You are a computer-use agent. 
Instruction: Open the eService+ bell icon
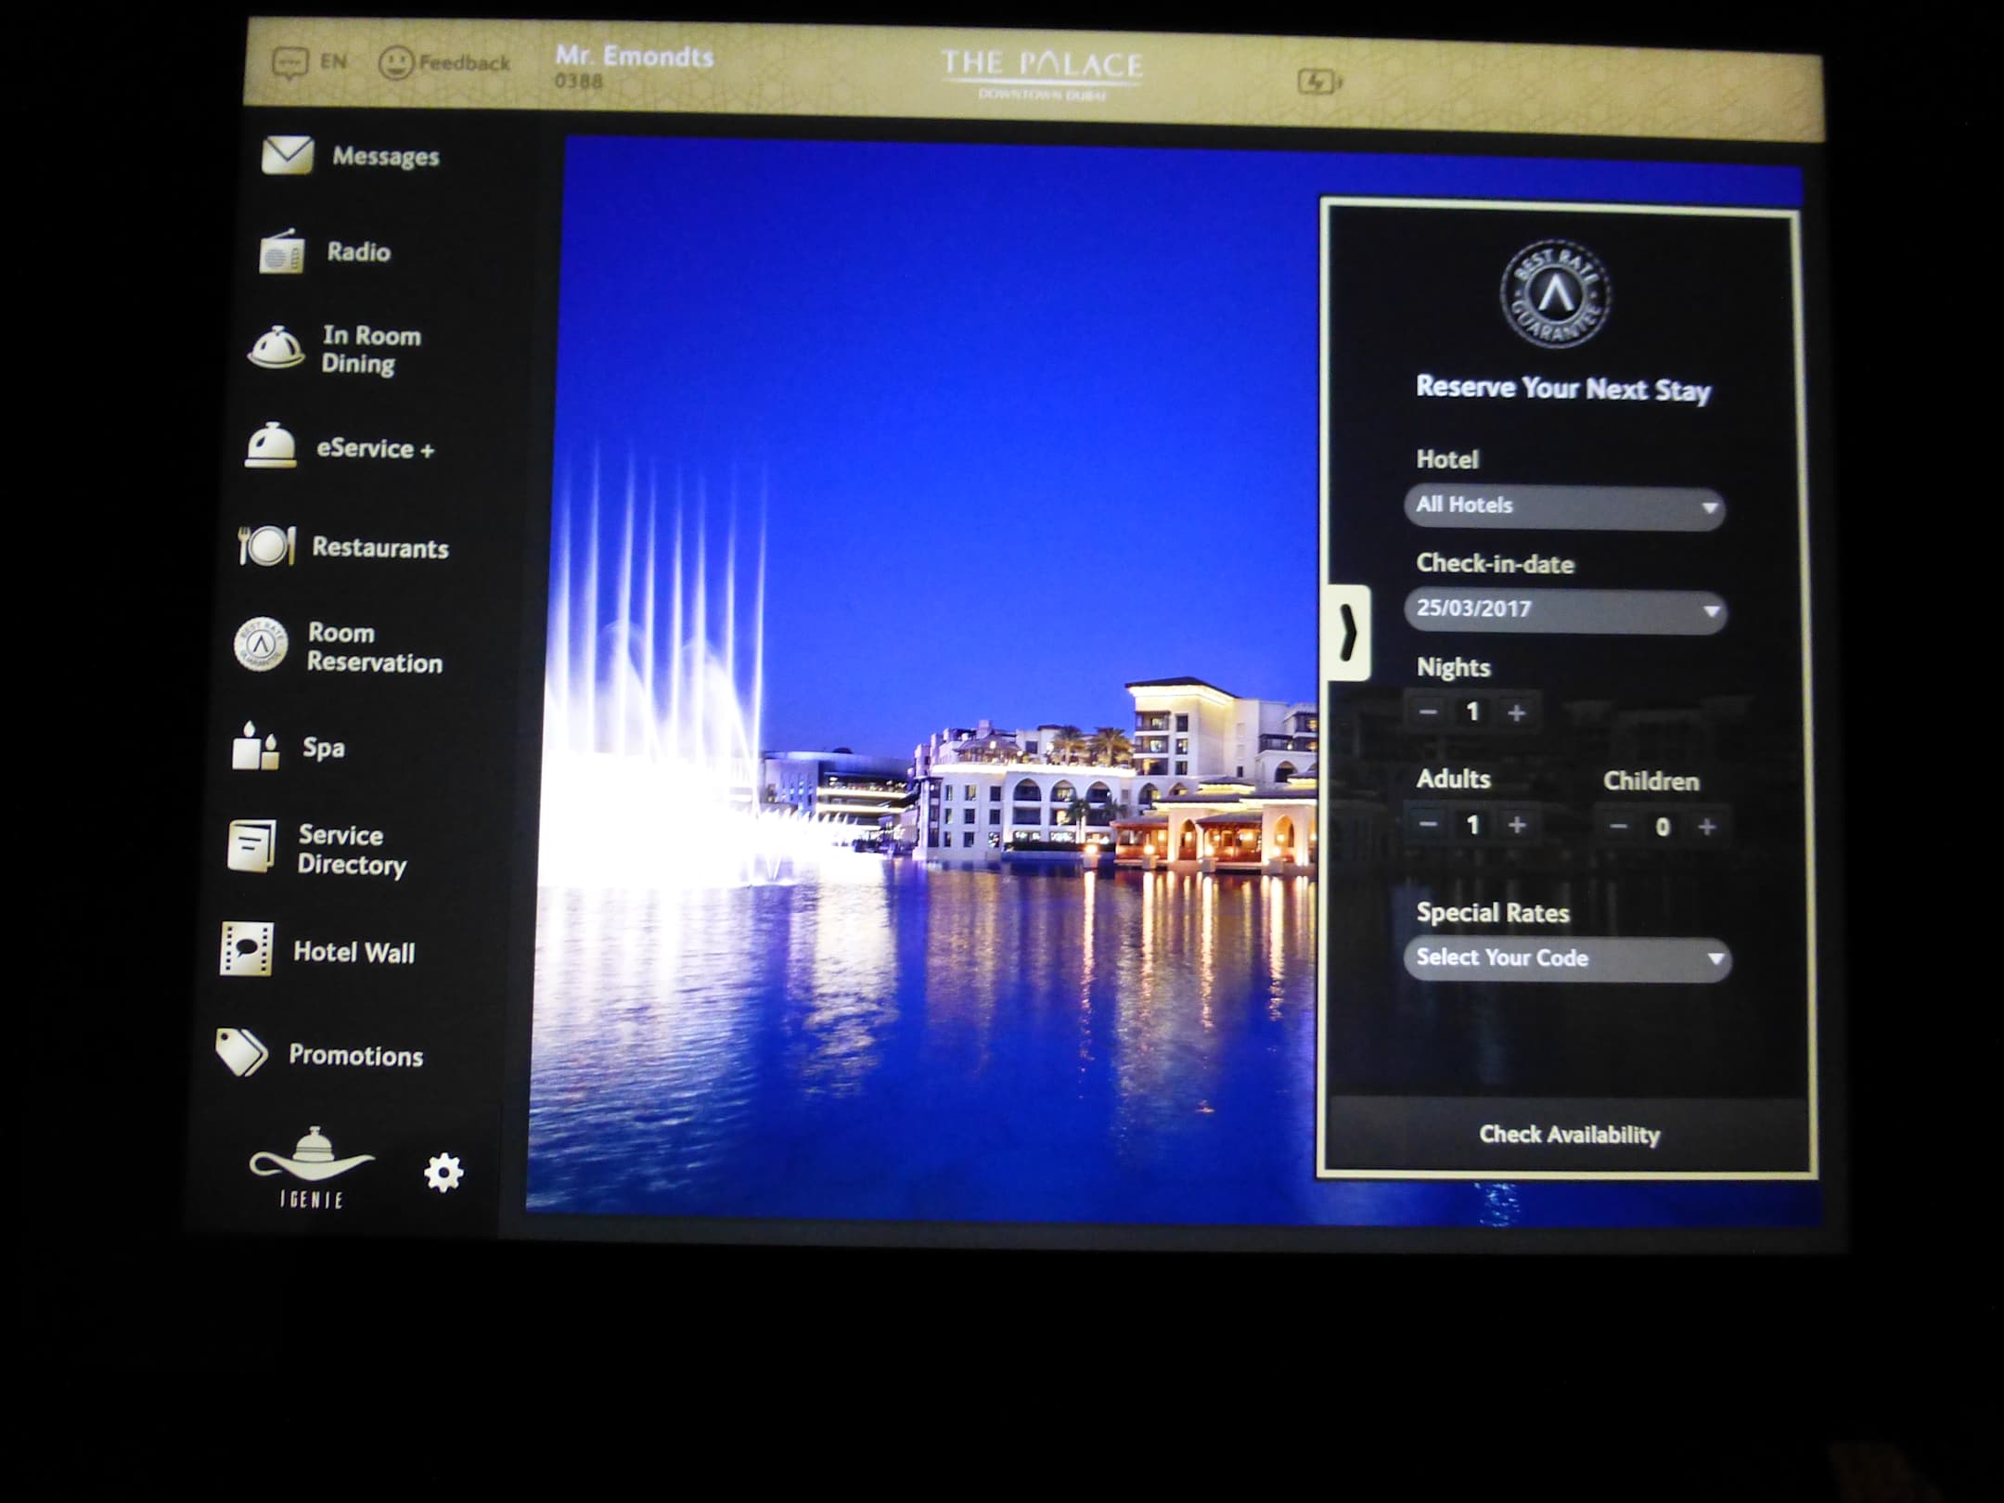tap(270, 446)
